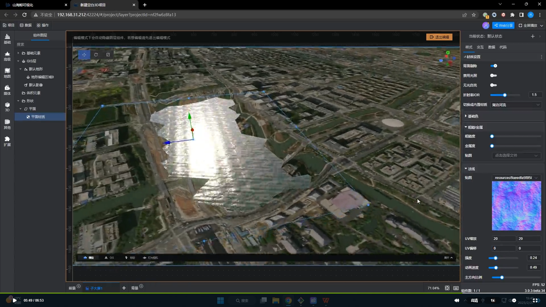Select the scale tool in viewport toolbar
Viewport: 546px width, 307px height.
pyautogui.click(x=108, y=55)
